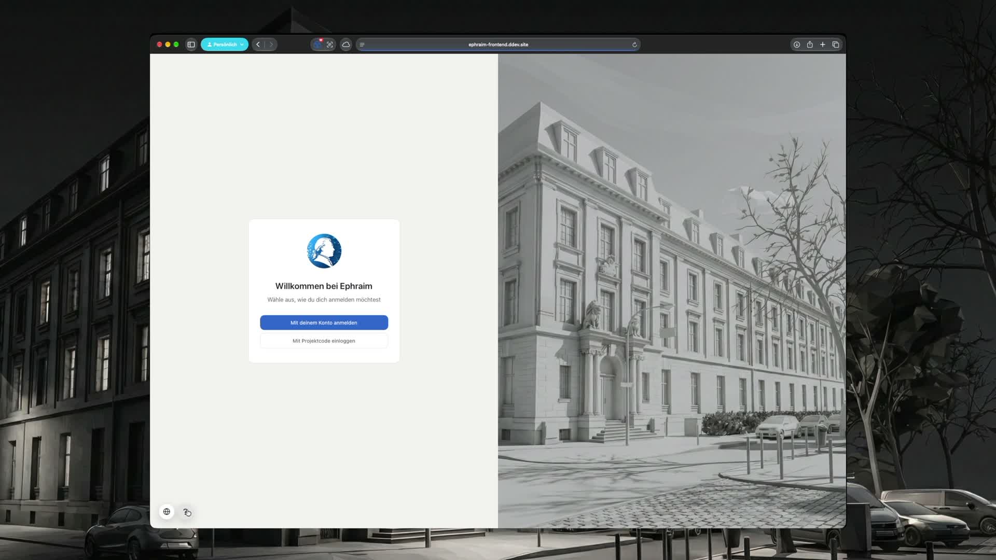The width and height of the screenshot is (996, 560).
Task: Click the yellow minimize window button
Action: pos(168,45)
